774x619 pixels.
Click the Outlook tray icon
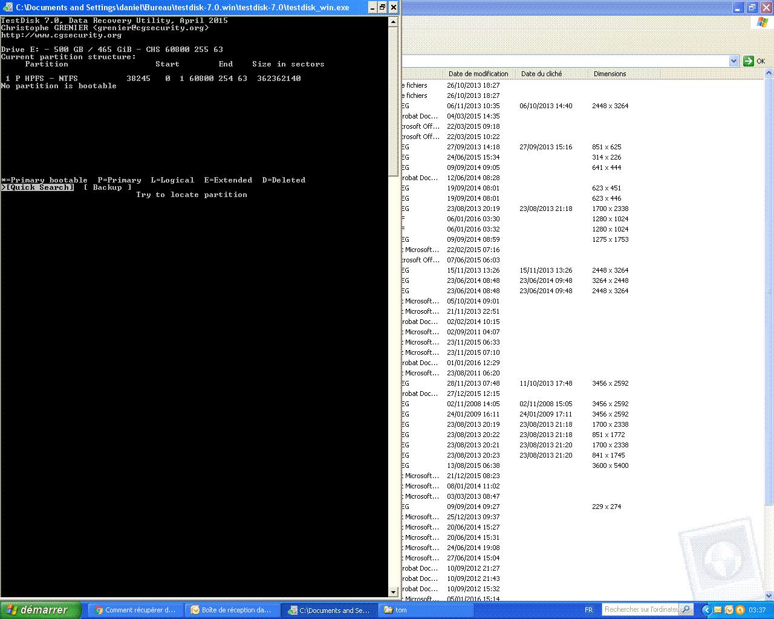point(729,610)
